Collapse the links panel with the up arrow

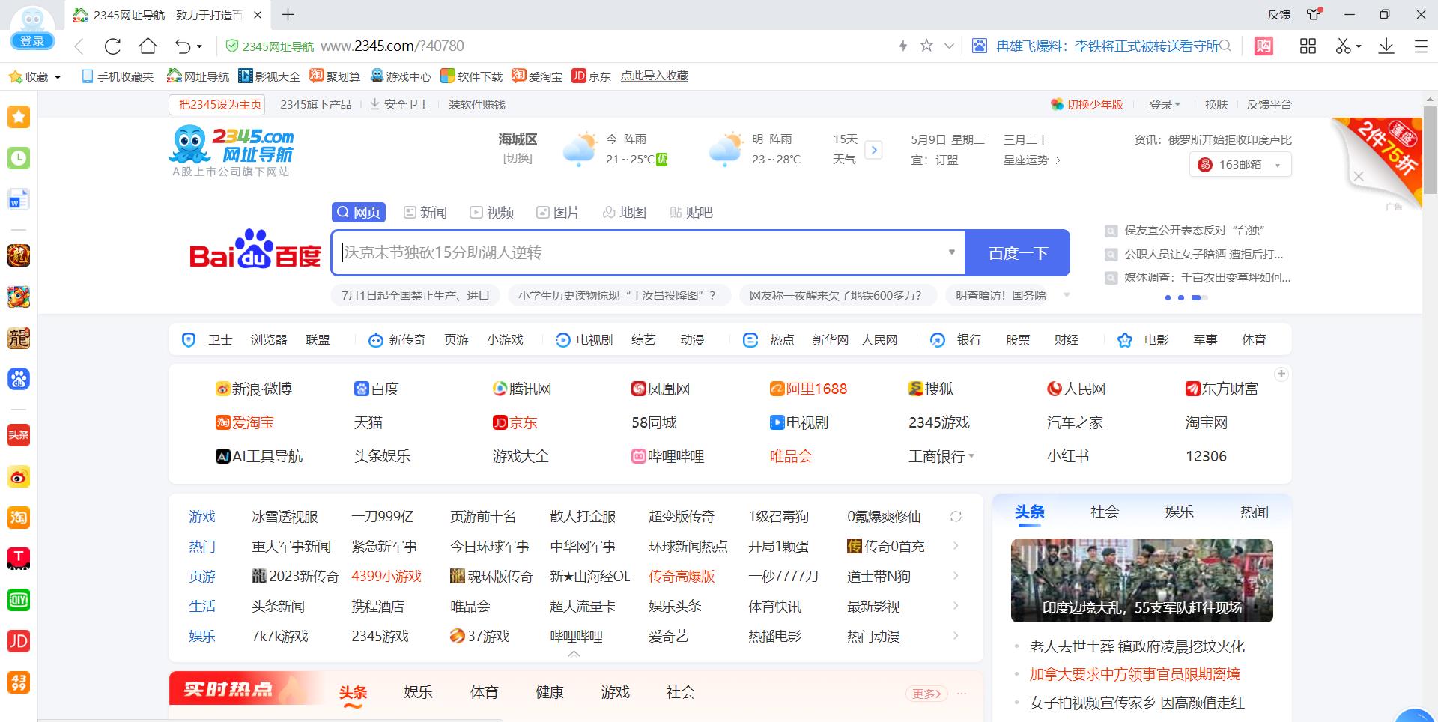pyautogui.click(x=574, y=654)
